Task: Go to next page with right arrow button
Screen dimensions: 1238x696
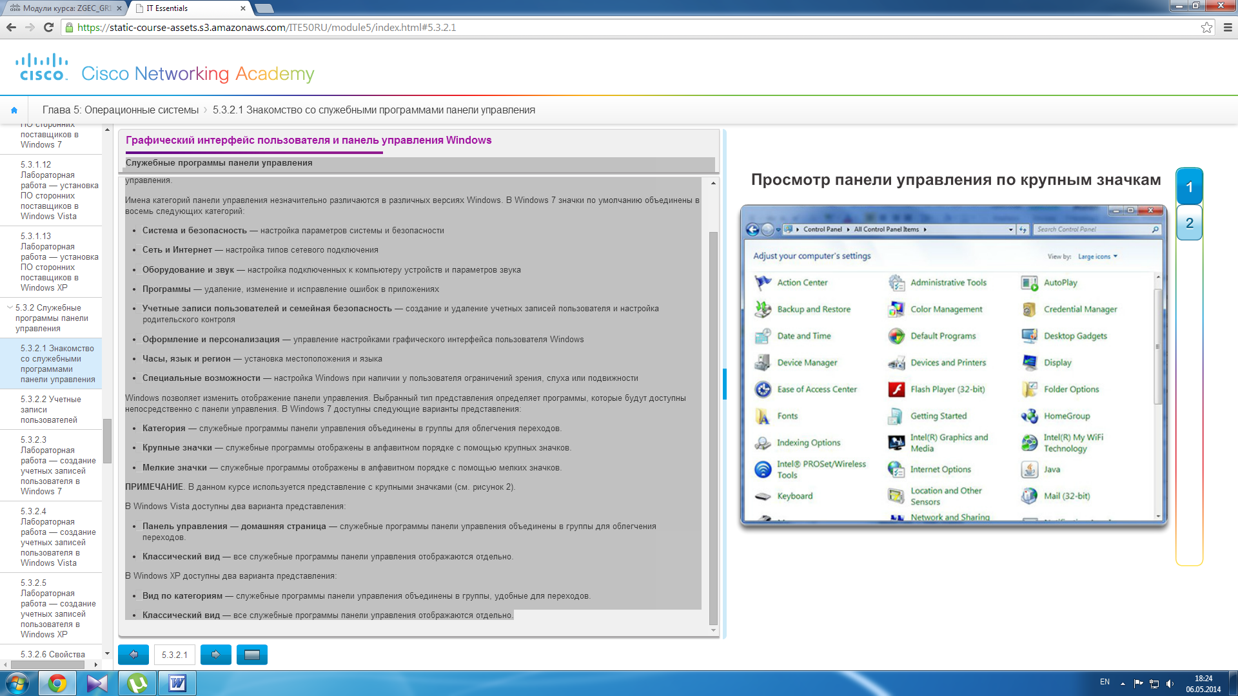Action: pos(216,654)
